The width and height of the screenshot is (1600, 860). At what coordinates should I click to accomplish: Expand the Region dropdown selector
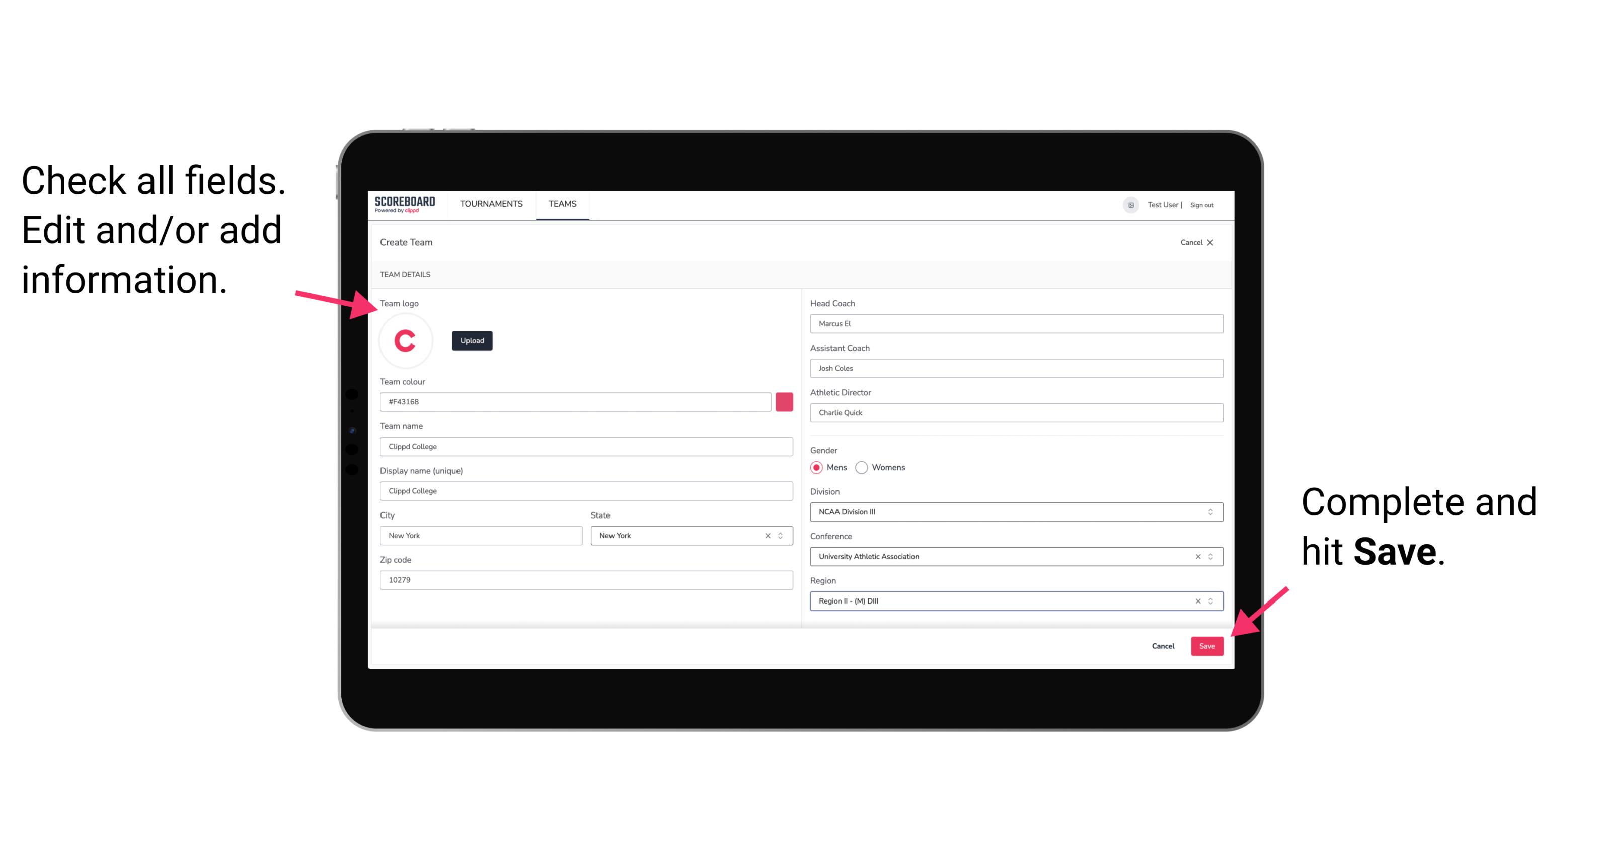(x=1210, y=600)
